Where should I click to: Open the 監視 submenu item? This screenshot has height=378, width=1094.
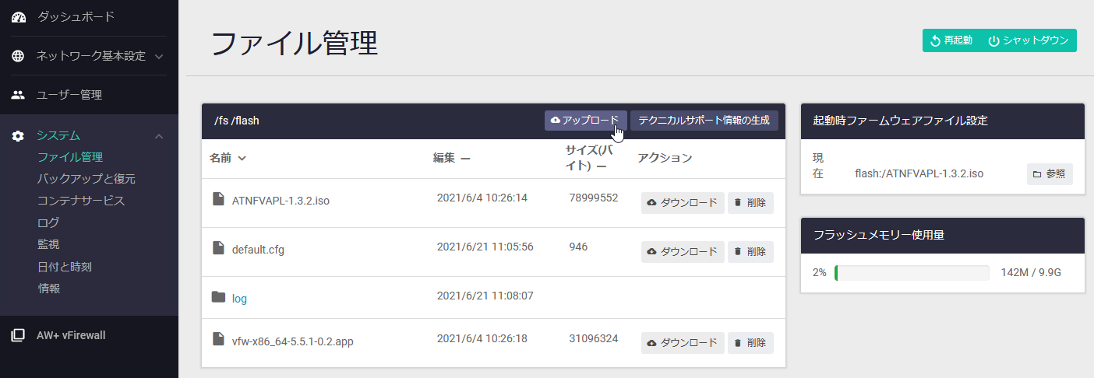48,244
